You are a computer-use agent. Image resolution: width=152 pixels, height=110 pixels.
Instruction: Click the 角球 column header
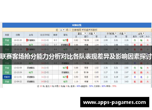[x=55, y=35]
